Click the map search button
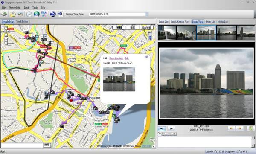Viewport: 256px width, 154px height. click(x=47, y=145)
